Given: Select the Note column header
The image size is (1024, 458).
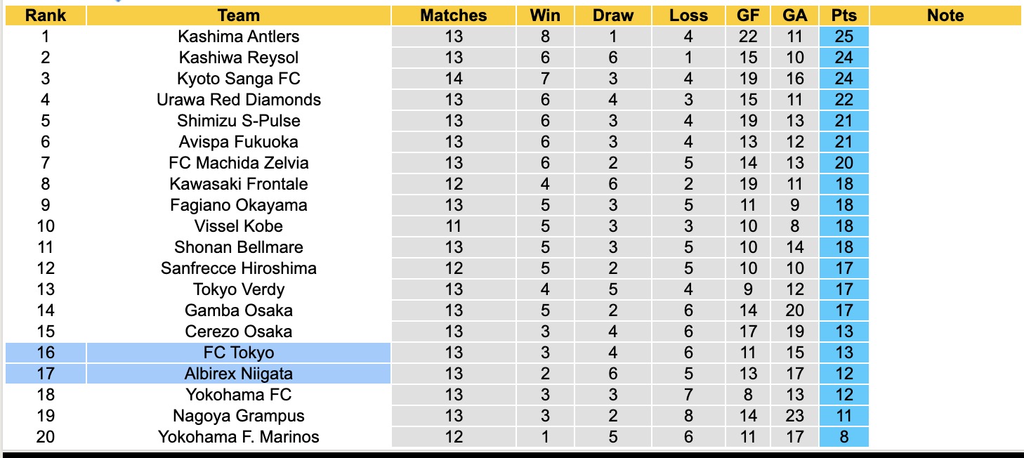Looking at the screenshot, I should (x=945, y=15).
